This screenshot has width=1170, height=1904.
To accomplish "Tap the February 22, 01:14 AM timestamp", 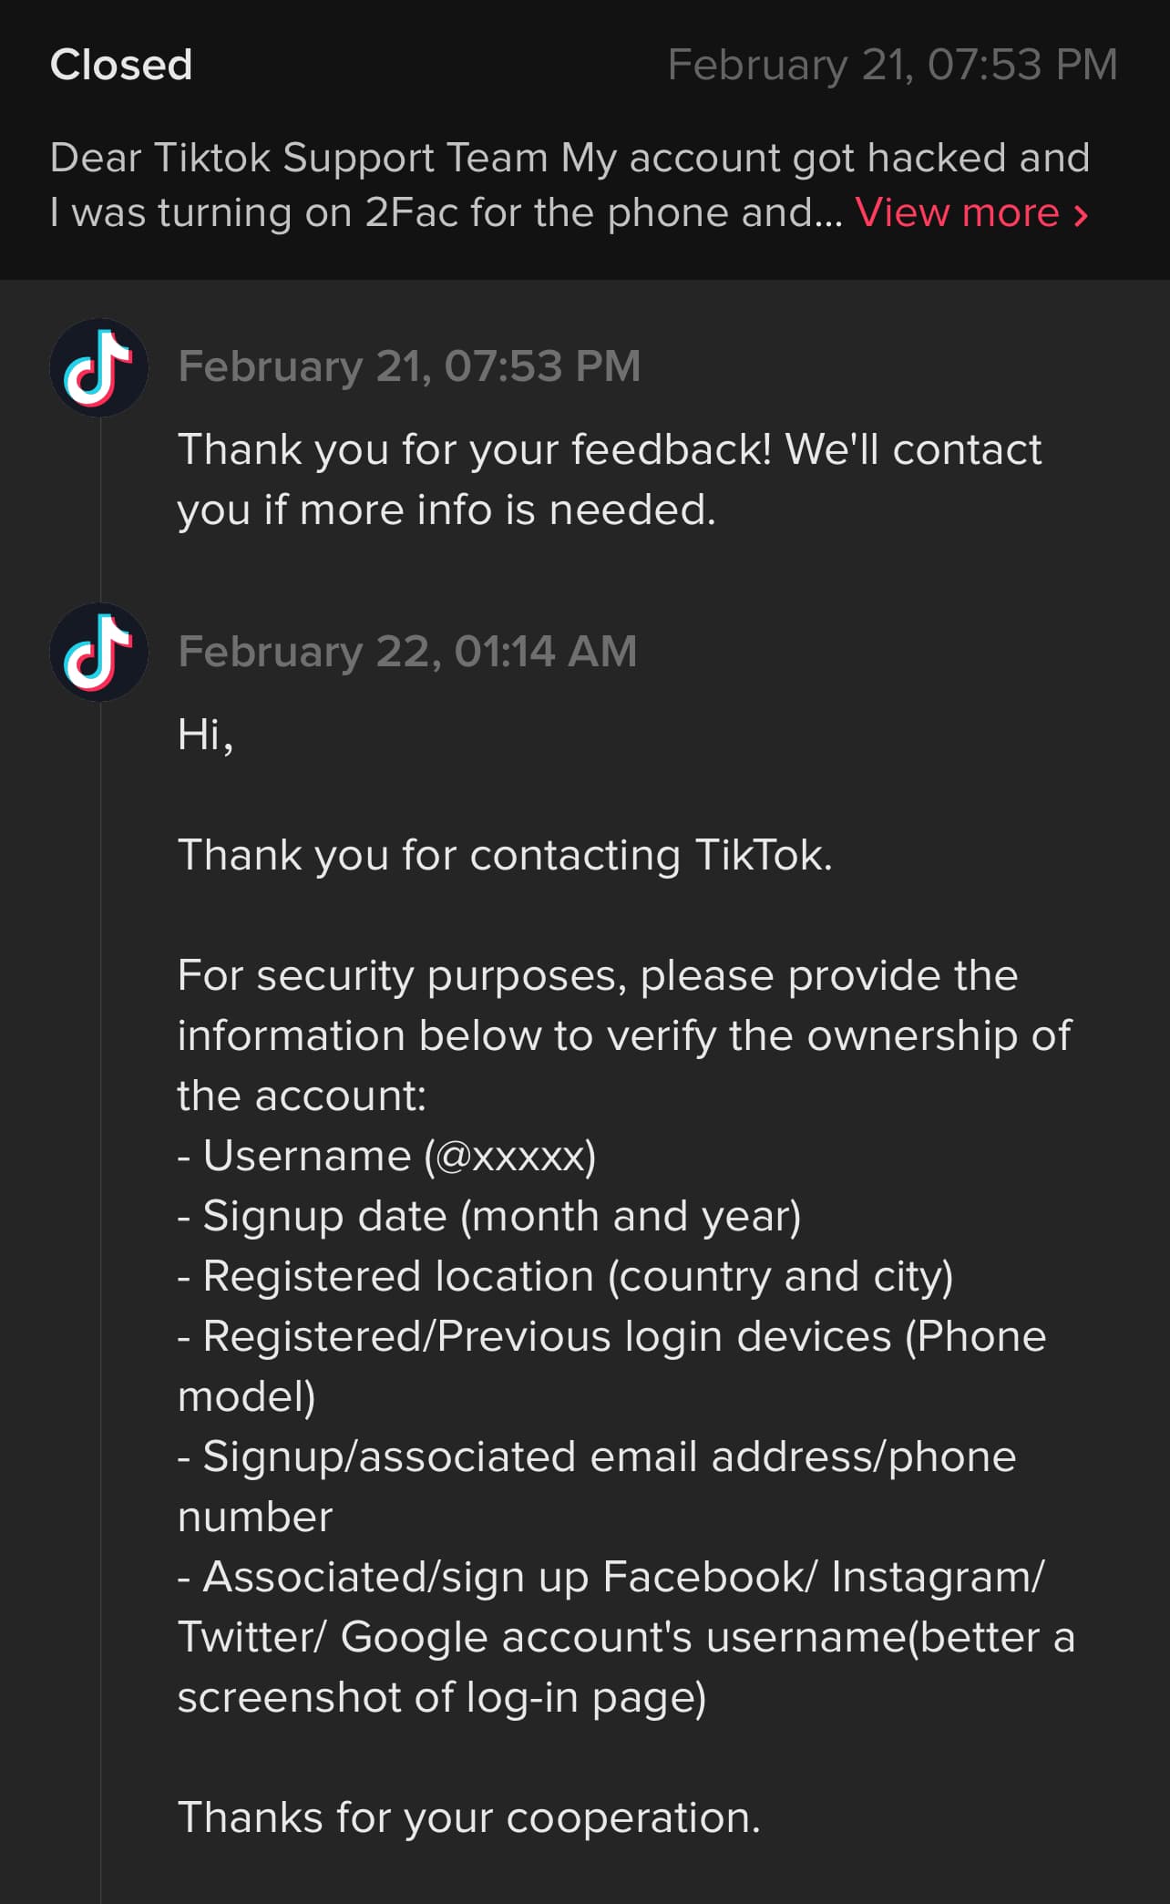I will 407,652.
